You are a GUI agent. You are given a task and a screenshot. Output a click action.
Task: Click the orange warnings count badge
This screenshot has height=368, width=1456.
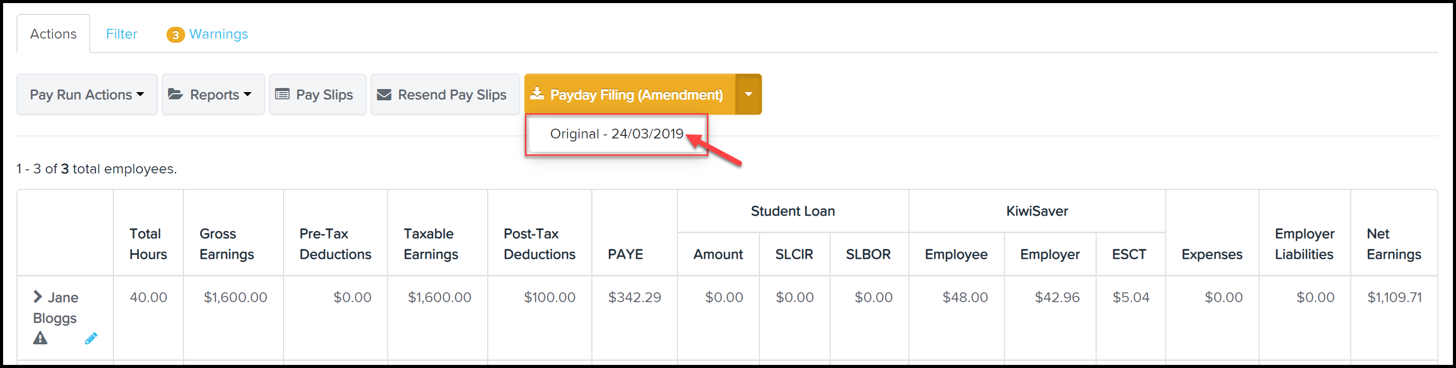pos(175,35)
